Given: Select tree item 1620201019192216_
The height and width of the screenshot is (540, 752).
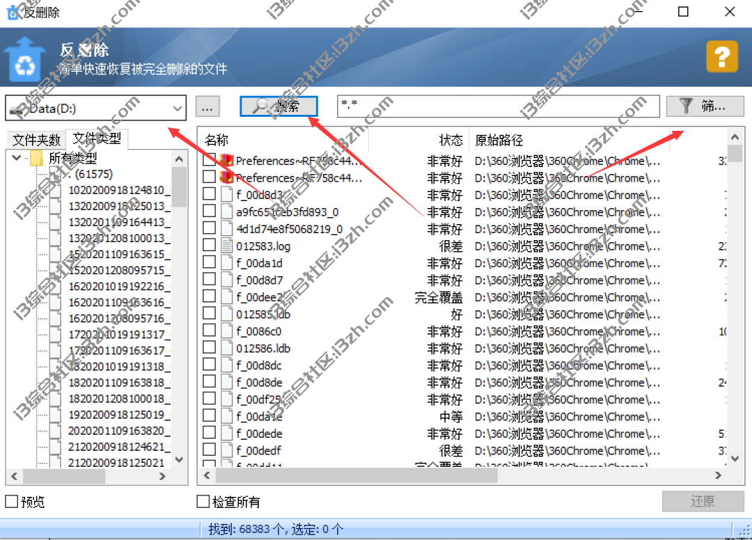Looking at the screenshot, I should point(119,287).
